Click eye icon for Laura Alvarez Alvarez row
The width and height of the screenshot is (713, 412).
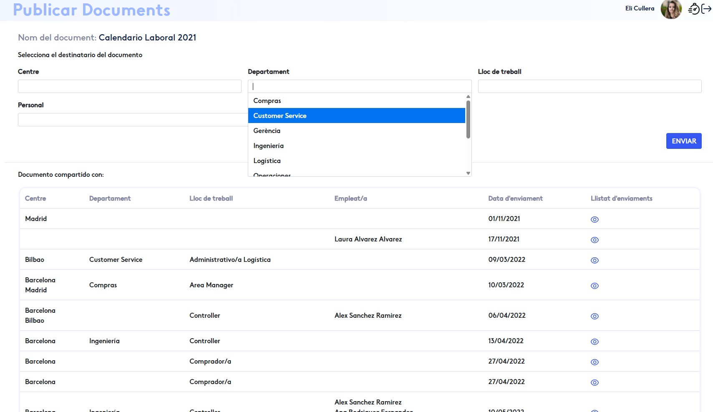[595, 240]
